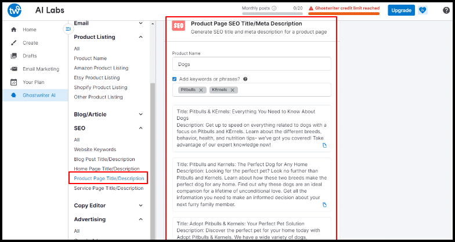The height and width of the screenshot is (242, 455).
Task: Click the Copy Editor category heading
Action: pos(89,206)
